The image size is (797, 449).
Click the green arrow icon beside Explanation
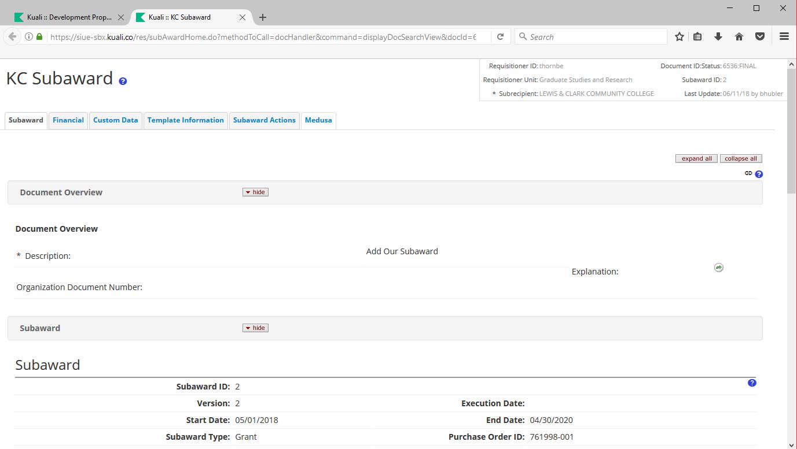[x=718, y=268]
